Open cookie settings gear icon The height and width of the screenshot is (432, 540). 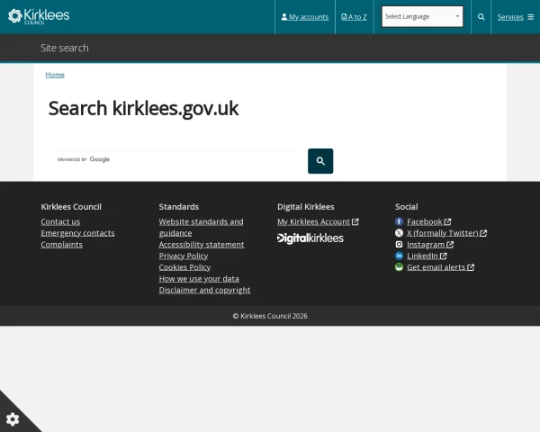point(13,419)
